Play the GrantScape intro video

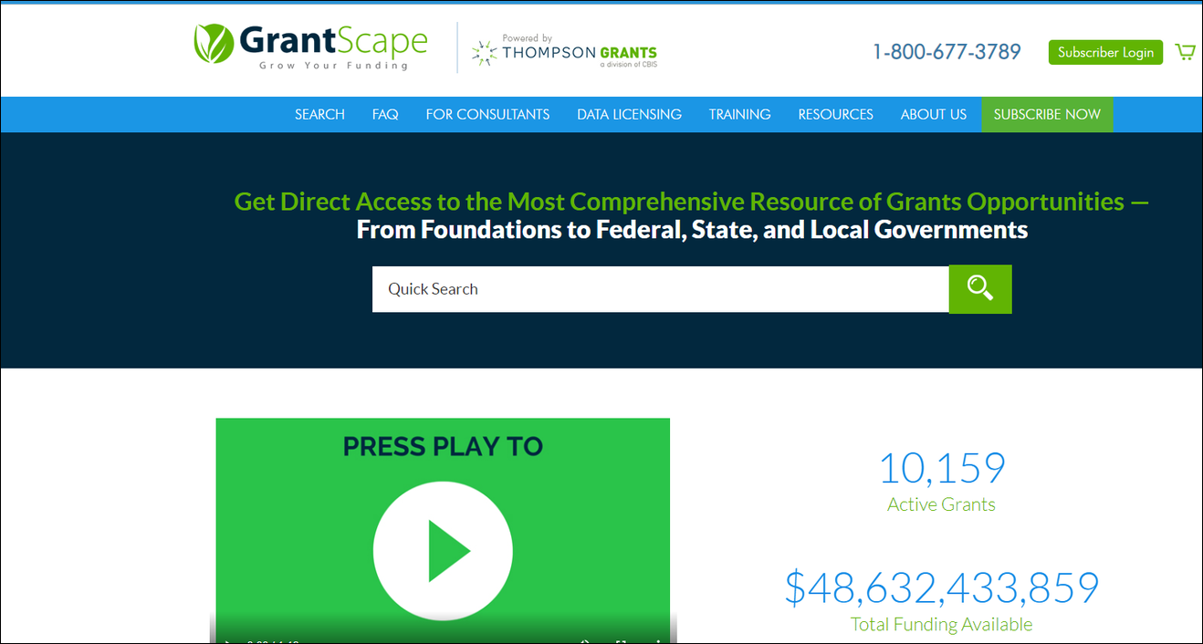[x=443, y=550]
